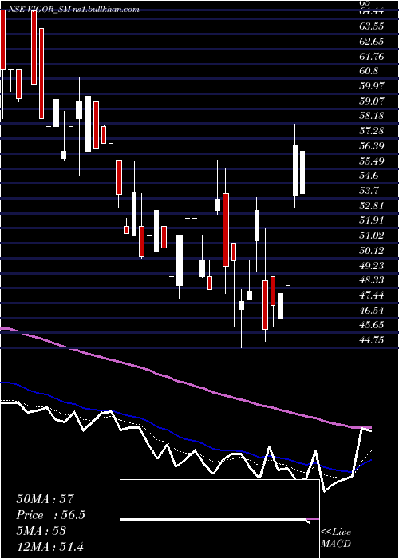399x559 pixels.
Task: Click the 5MA : 53 readout
Action: coord(41,531)
